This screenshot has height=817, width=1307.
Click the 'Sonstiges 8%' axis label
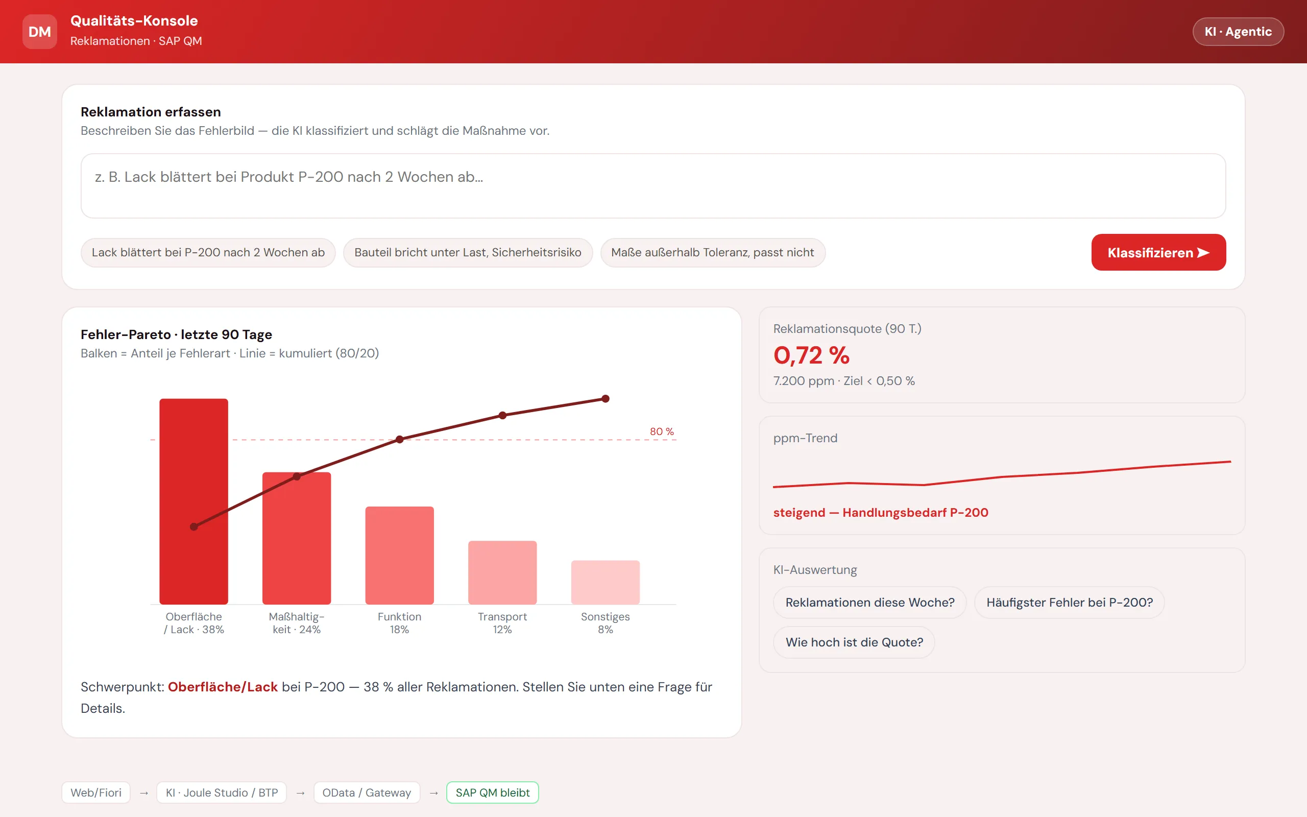606,623
